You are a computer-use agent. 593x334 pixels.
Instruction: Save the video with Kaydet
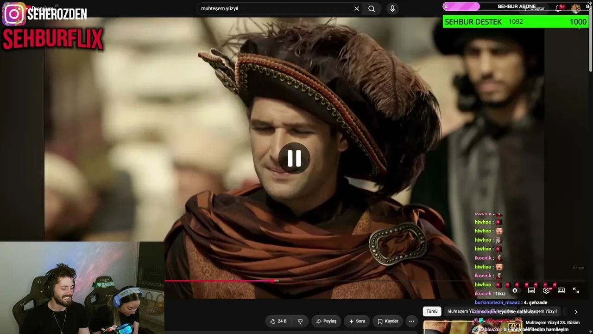pos(388,321)
